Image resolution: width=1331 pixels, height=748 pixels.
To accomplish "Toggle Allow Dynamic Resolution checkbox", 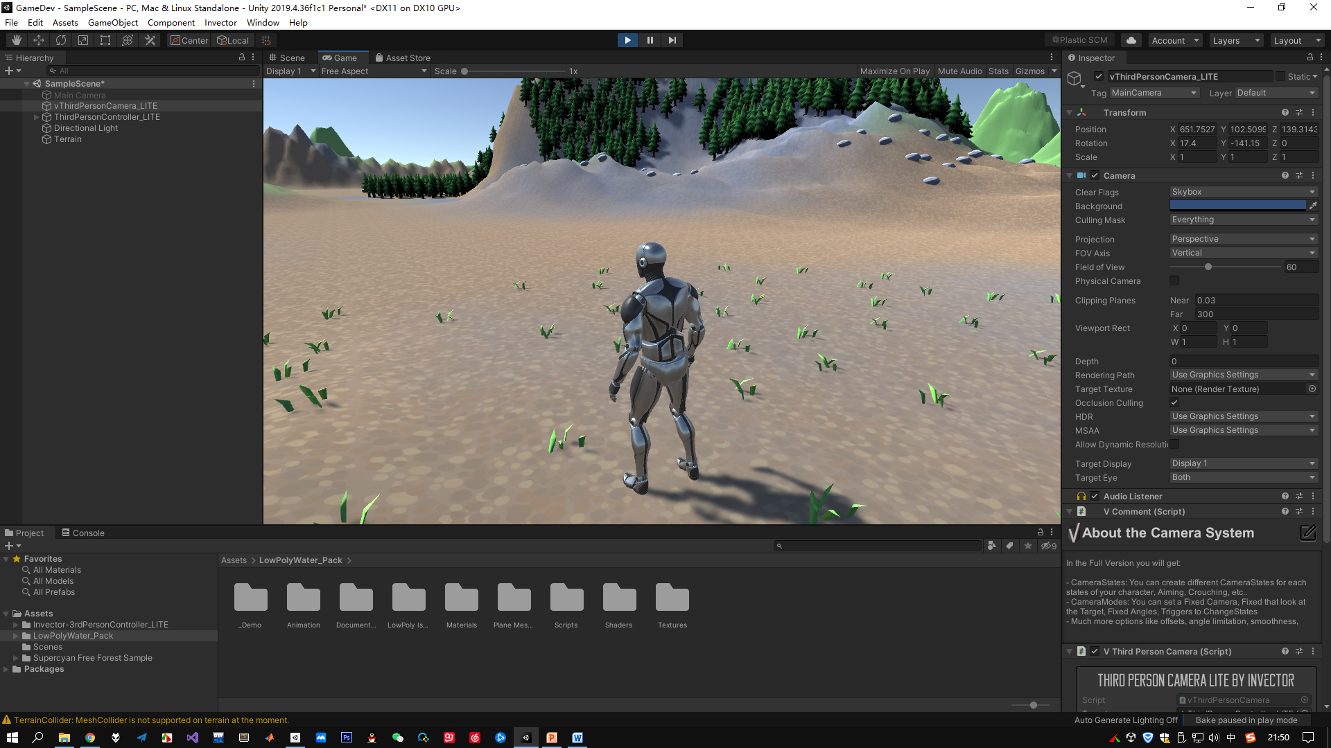I will tap(1174, 444).
